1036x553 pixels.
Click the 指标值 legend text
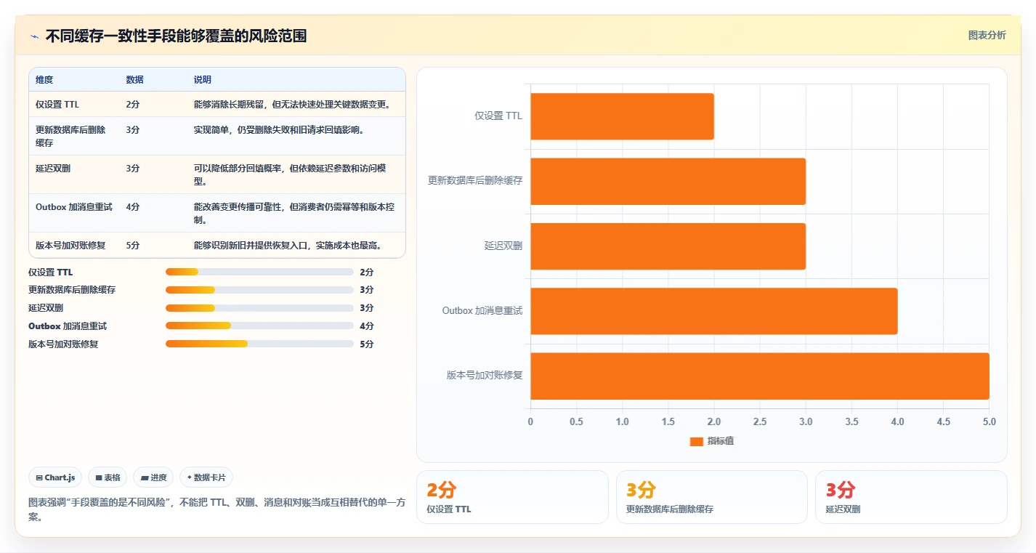tap(721, 441)
